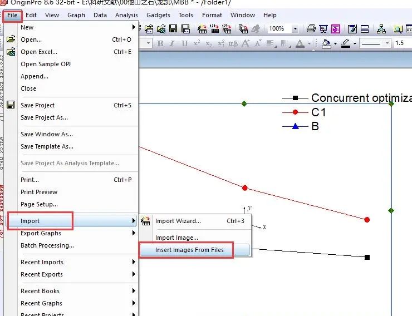Viewport: 412px width, 316px height.
Task: Expand the Export Graphs submenu
Action: [x=78, y=233]
